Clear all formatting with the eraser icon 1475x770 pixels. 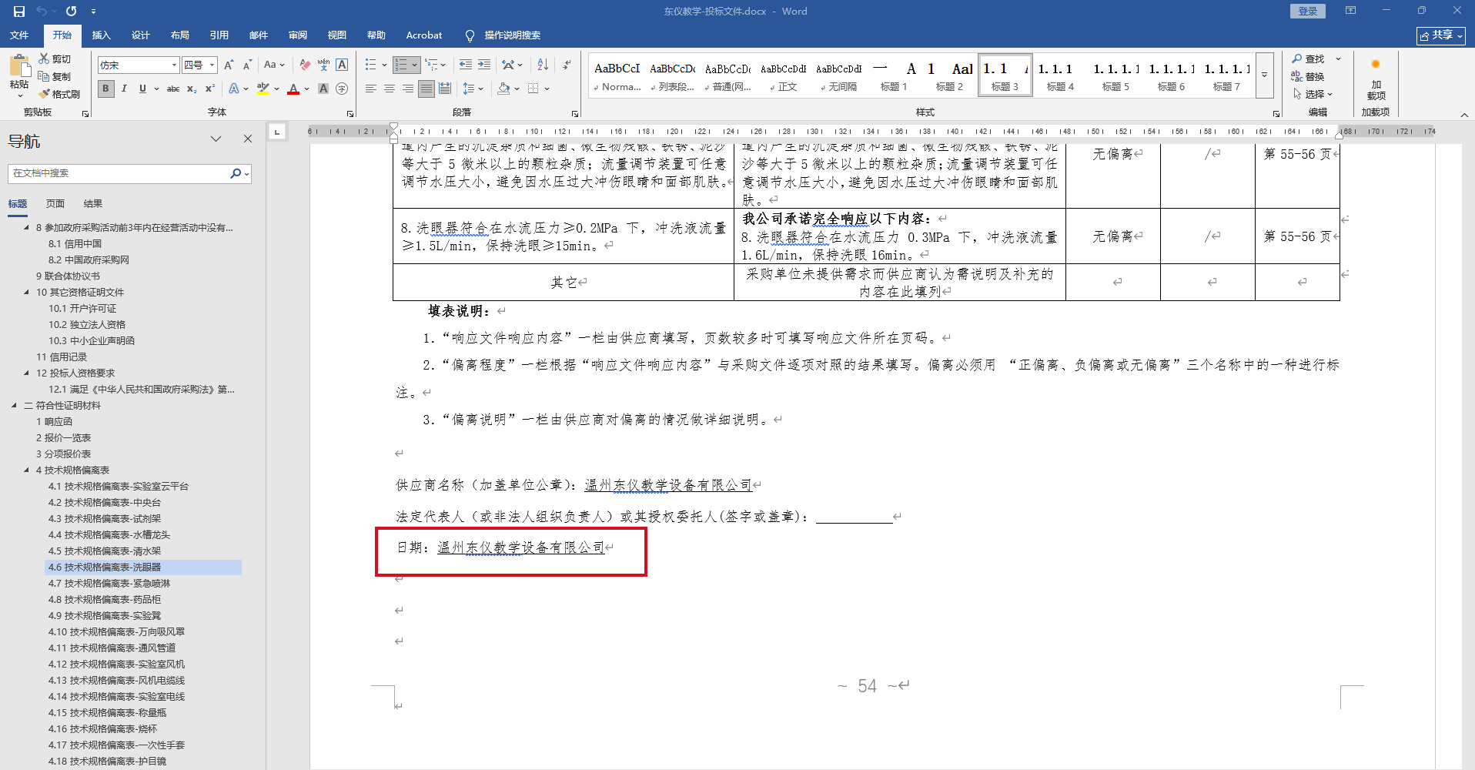click(305, 65)
